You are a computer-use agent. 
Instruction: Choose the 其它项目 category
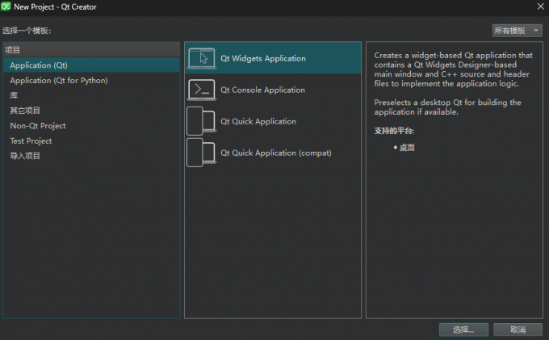(25, 111)
